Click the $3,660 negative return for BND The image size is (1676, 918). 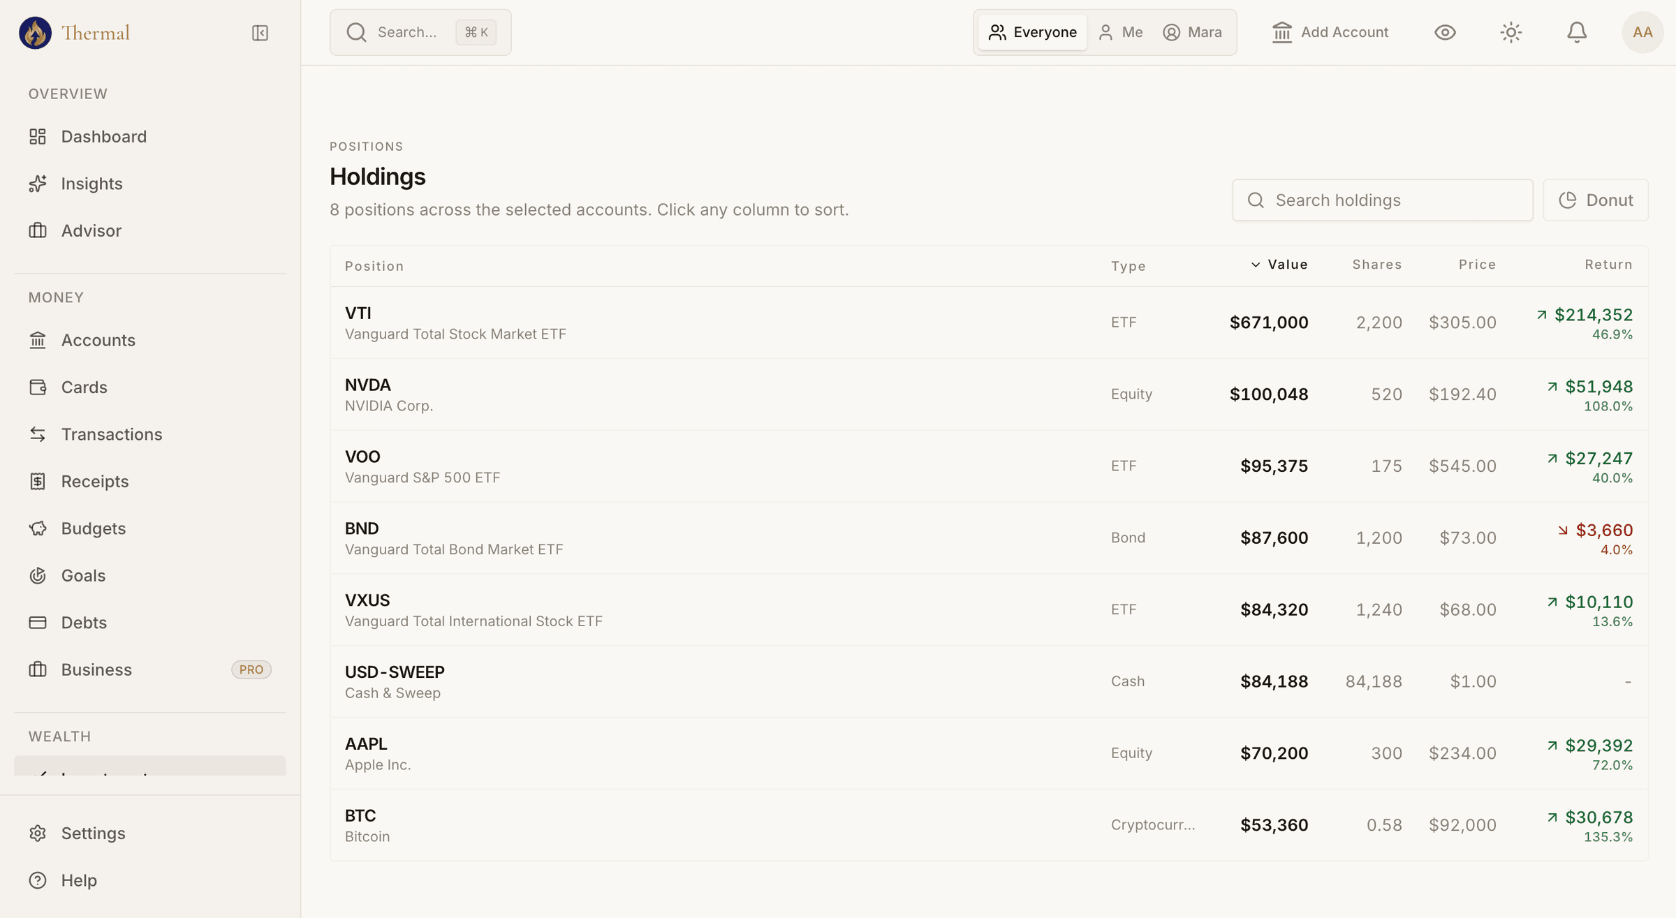tap(1603, 531)
